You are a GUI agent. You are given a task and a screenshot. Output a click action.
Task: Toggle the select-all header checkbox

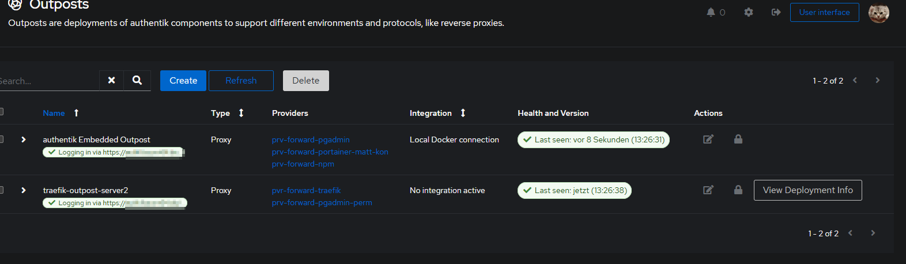(x=1, y=112)
